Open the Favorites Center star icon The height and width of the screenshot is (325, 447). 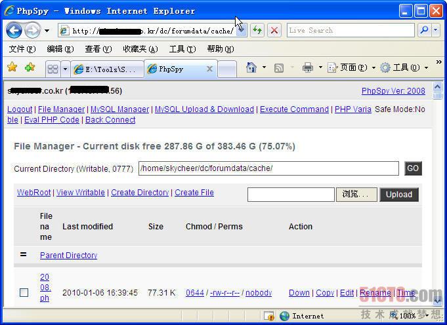pos(12,67)
